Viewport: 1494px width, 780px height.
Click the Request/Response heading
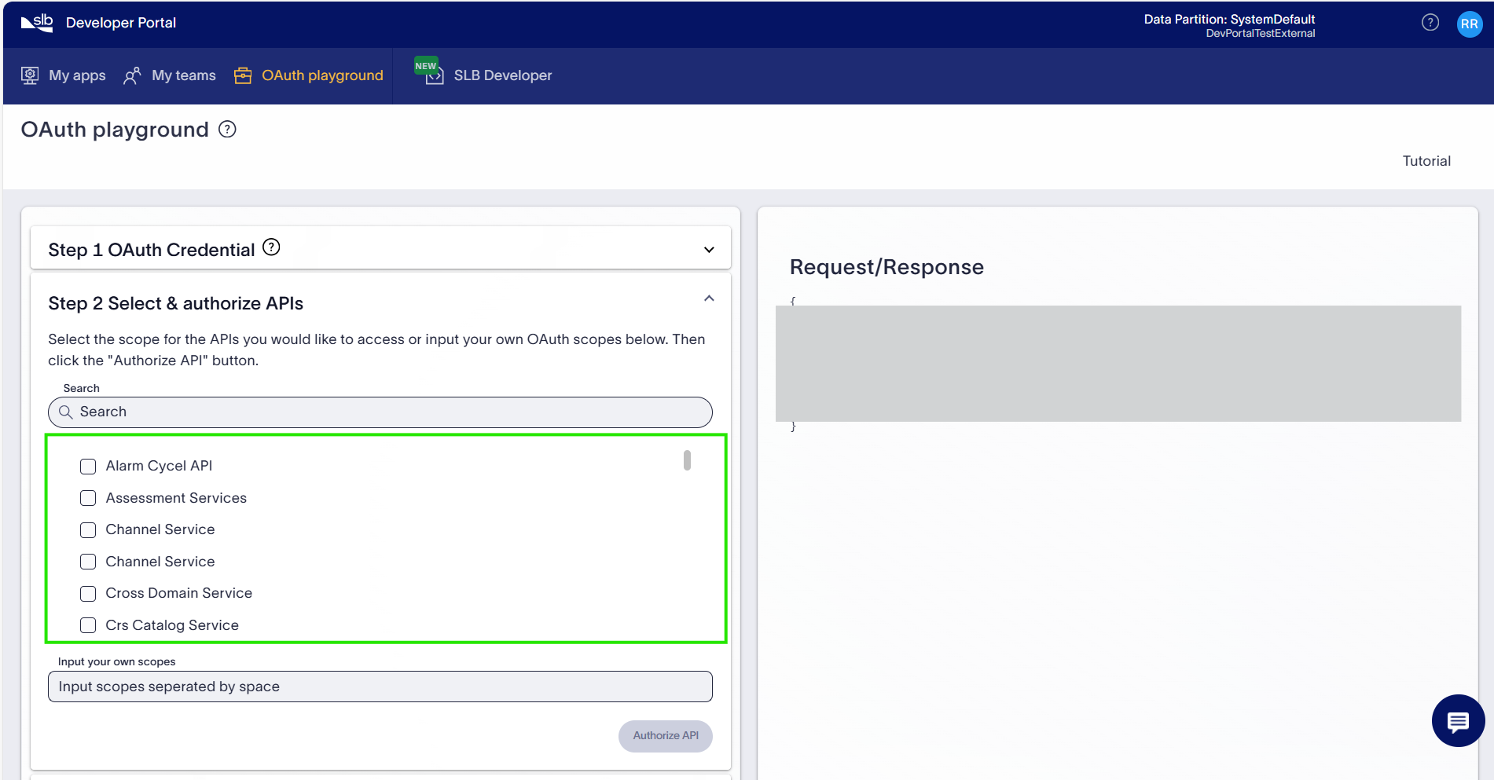886,267
